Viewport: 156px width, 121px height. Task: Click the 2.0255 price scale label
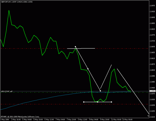[x=153, y=111]
